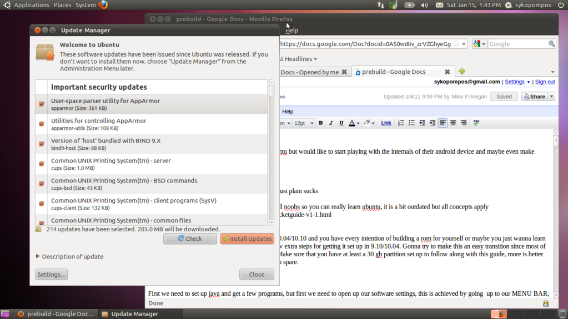Open the 12pt font size dropdown

303,123
